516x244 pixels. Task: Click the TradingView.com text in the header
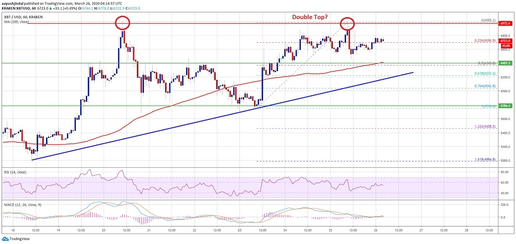pos(59,3)
